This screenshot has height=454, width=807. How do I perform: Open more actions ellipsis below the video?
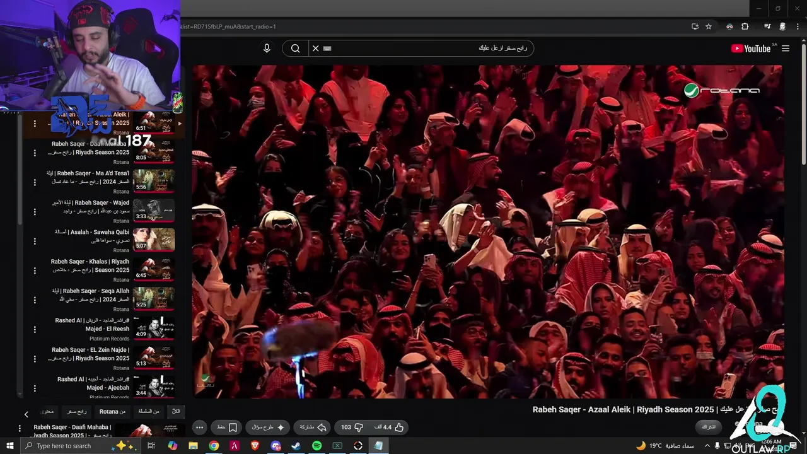coord(199,427)
